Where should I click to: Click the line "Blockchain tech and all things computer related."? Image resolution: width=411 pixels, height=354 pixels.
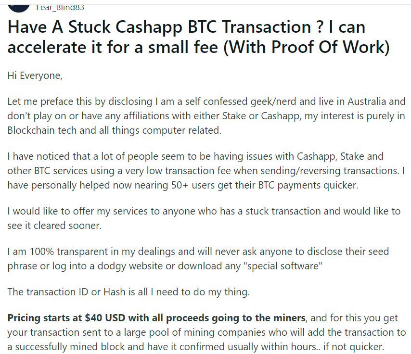(x=114, y=130)
